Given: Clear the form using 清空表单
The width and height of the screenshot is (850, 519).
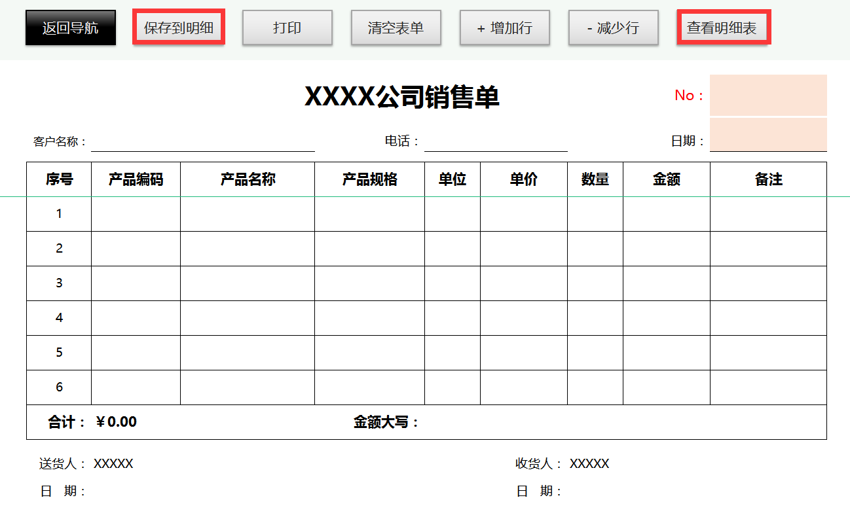Looking at the screenshot, I should 396,28.
